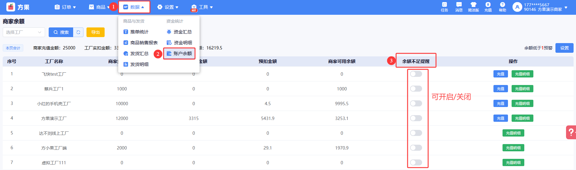Image resolution: width=576 pixels, height=170 pixels.
Task: Click 充值明细 for 飞快test工厂
Action: 522,74
